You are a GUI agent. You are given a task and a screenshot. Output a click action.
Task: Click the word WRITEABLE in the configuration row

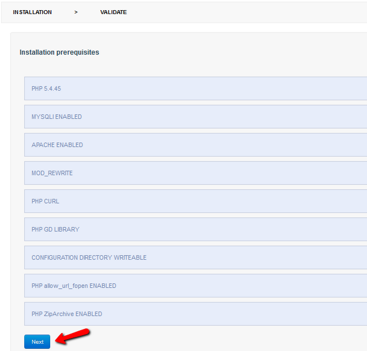pos(131,258)
